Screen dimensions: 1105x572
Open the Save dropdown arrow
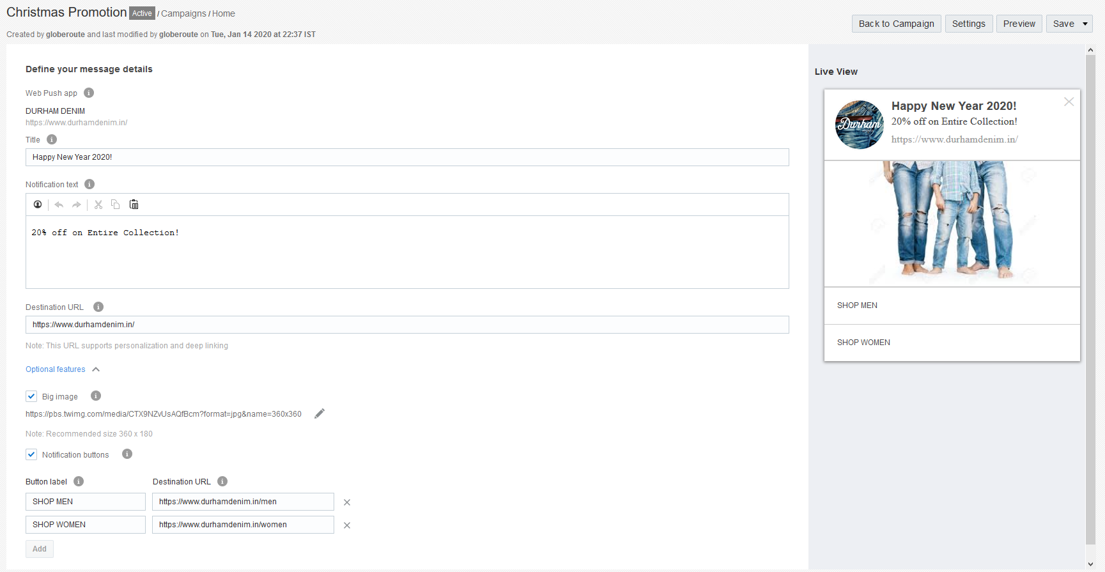(x=1085, y=24)
